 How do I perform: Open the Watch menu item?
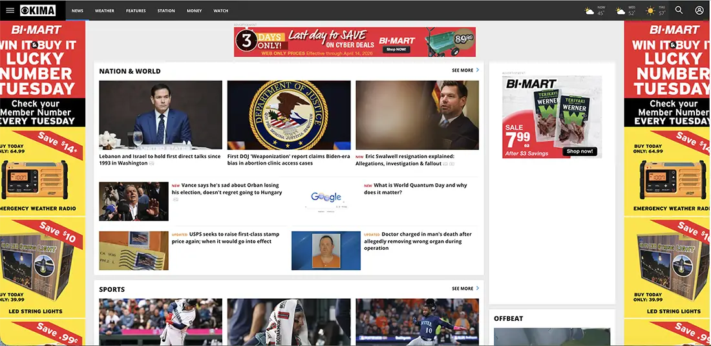click(221, 11)
